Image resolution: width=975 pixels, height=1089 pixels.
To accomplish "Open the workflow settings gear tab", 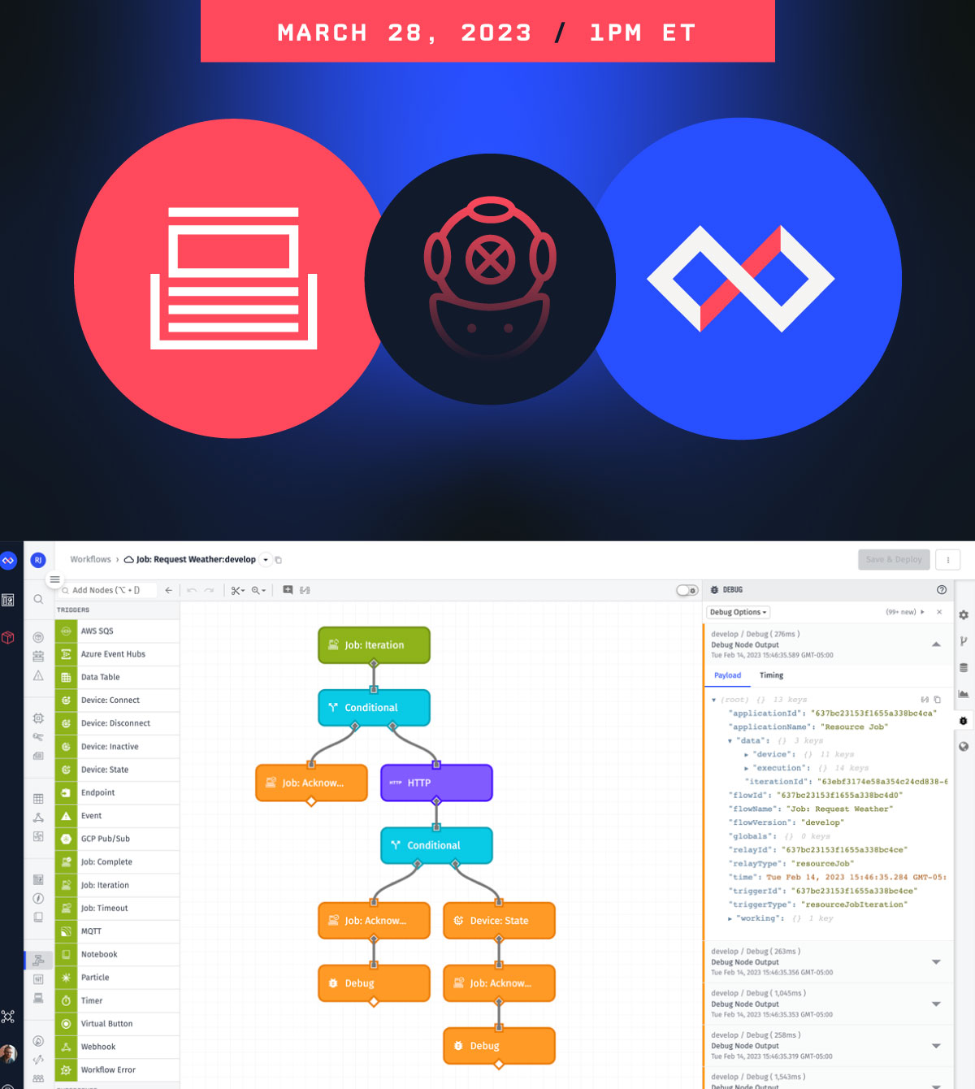I will click(x=964, y=615).
